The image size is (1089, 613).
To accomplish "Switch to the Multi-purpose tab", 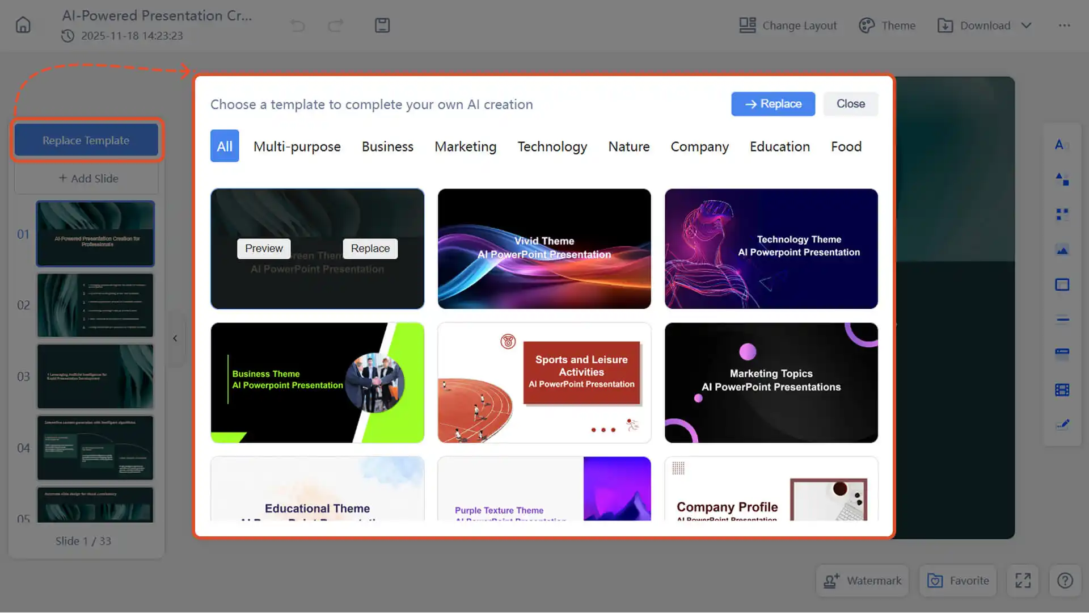I will (297, 146).
